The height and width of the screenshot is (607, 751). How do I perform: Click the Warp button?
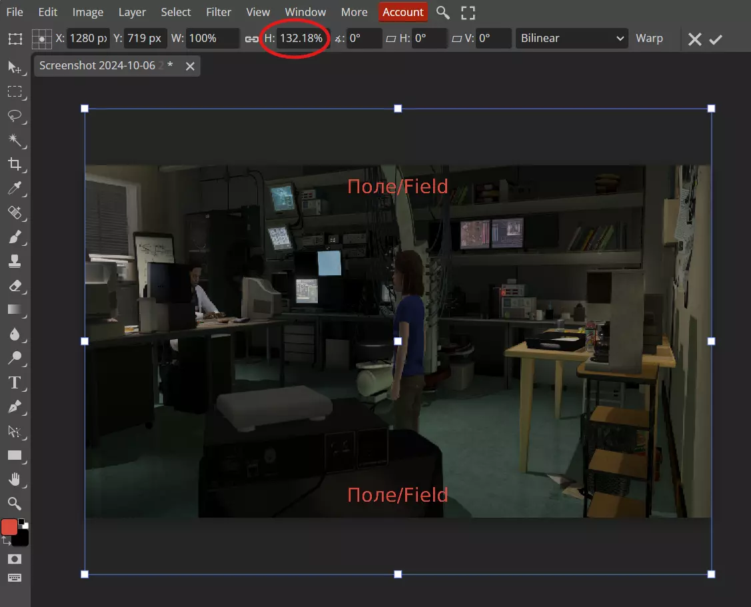tap(649, 39)
